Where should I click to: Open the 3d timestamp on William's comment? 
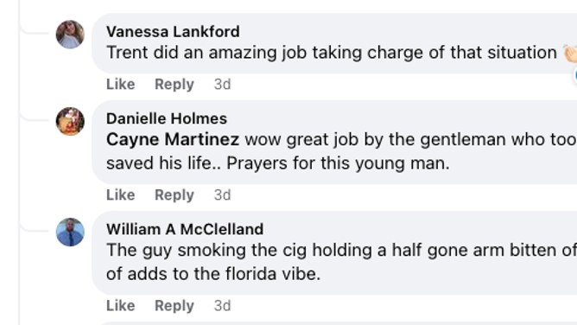pos(222,305)
